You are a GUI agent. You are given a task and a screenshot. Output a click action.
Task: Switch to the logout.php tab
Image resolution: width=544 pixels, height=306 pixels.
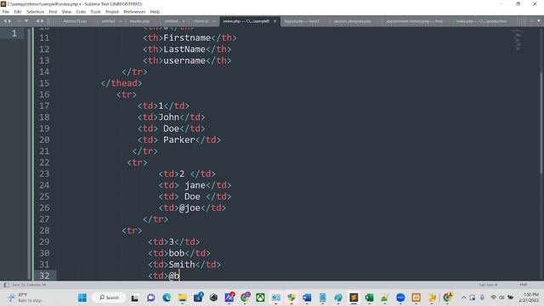302,21
